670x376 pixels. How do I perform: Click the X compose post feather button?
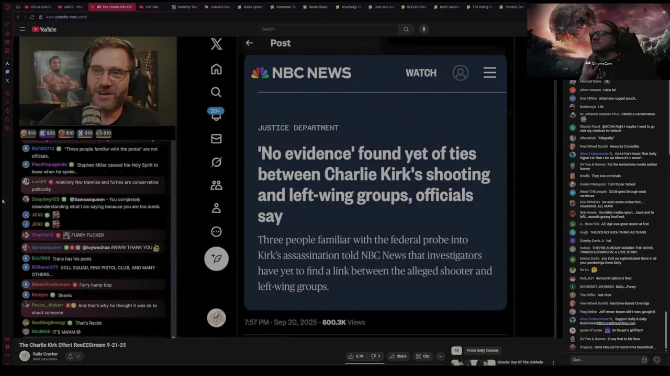coord(216,258)
